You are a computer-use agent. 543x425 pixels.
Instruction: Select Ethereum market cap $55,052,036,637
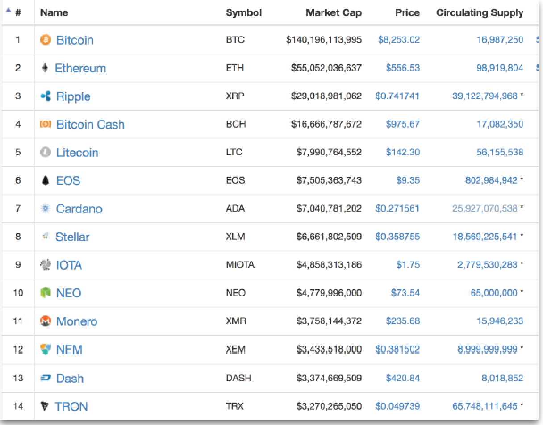tap(326, 68)
